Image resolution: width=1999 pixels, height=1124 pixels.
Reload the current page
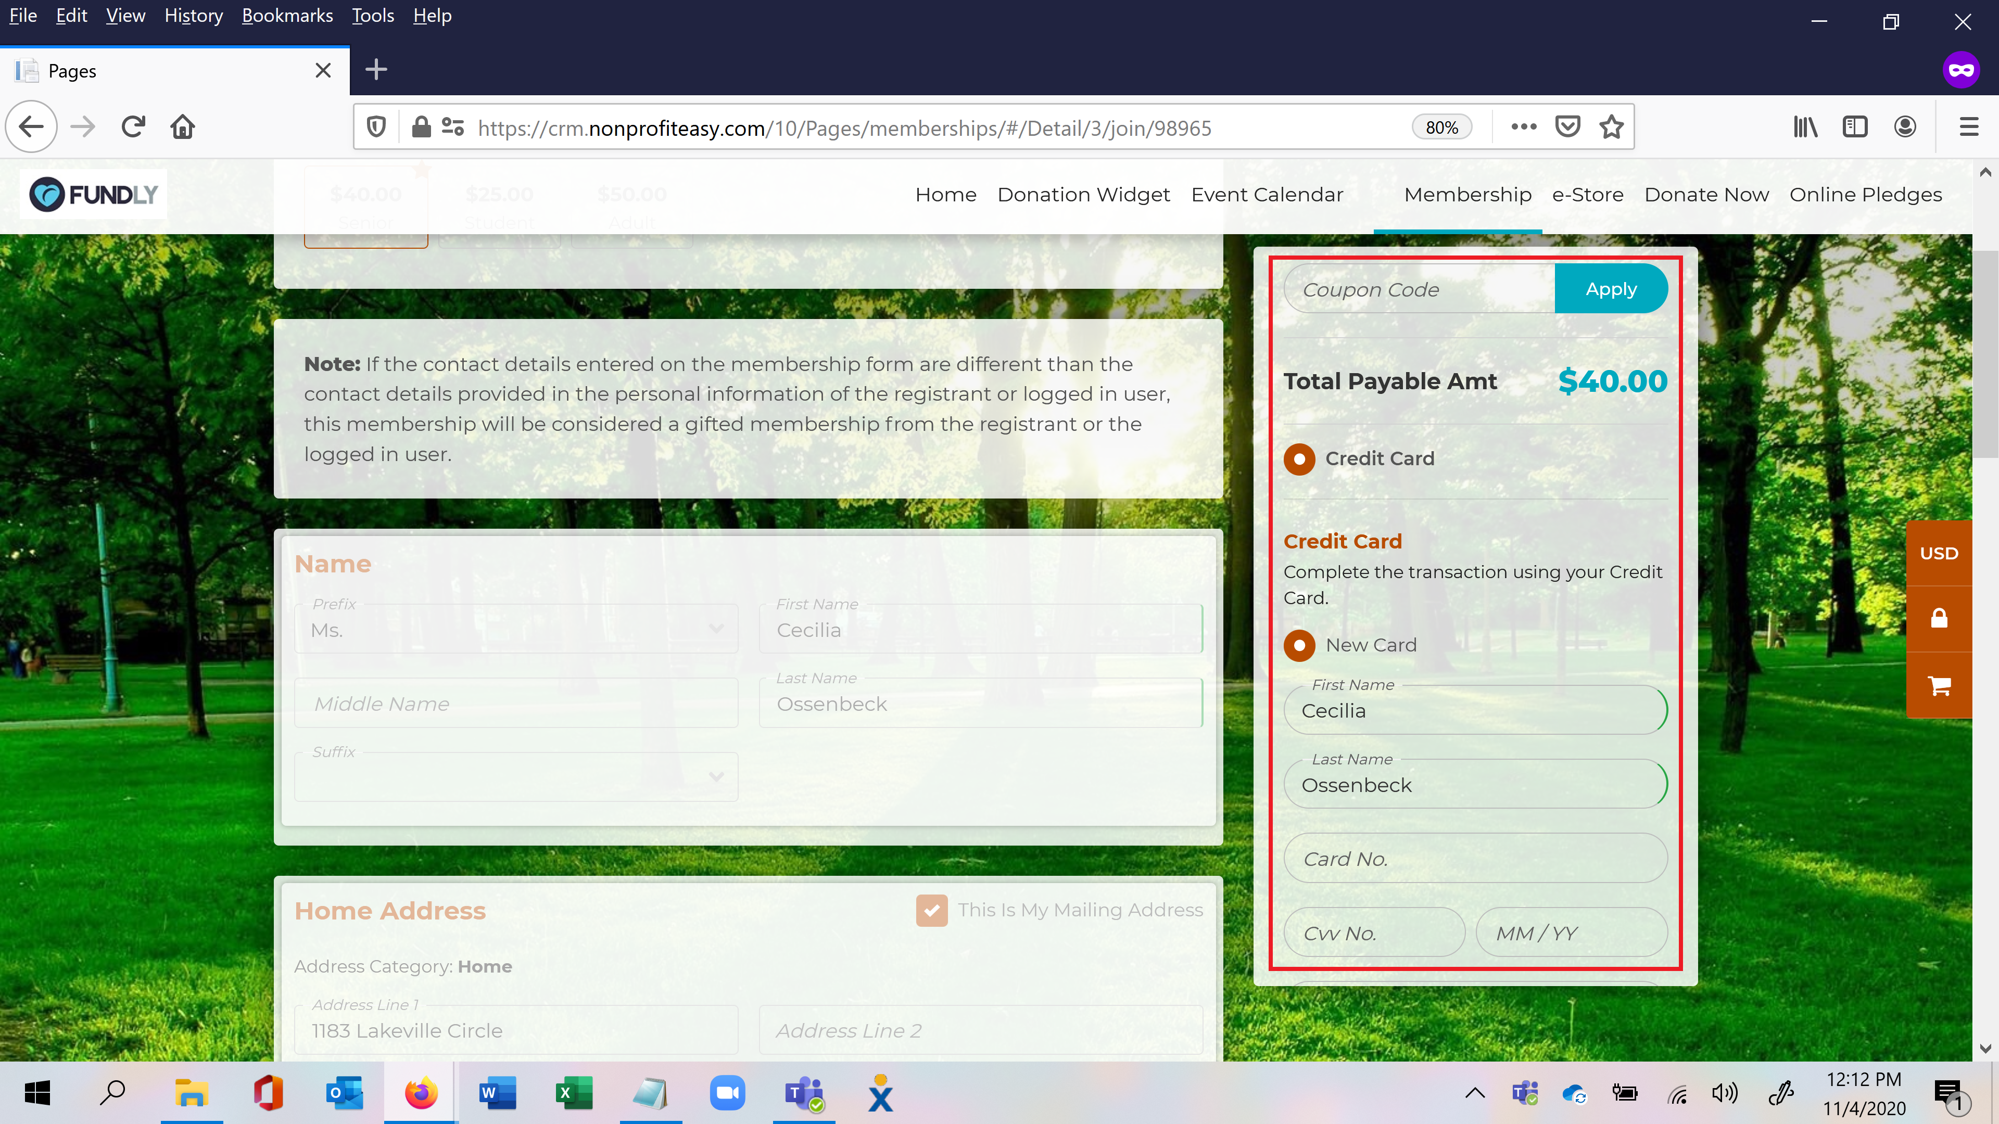click(x=133, y=126)
